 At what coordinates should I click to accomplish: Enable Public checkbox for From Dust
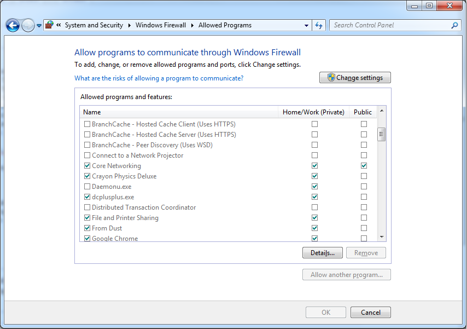pos(364,228)
